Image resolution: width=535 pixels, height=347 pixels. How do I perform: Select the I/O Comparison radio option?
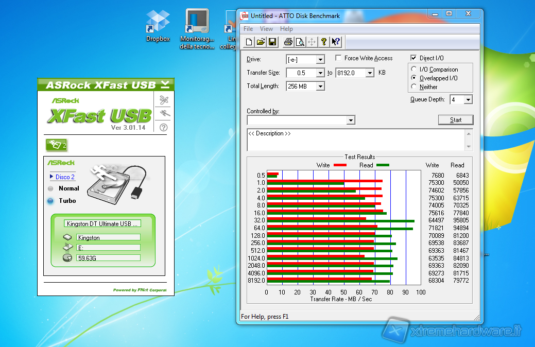point(415,70)
